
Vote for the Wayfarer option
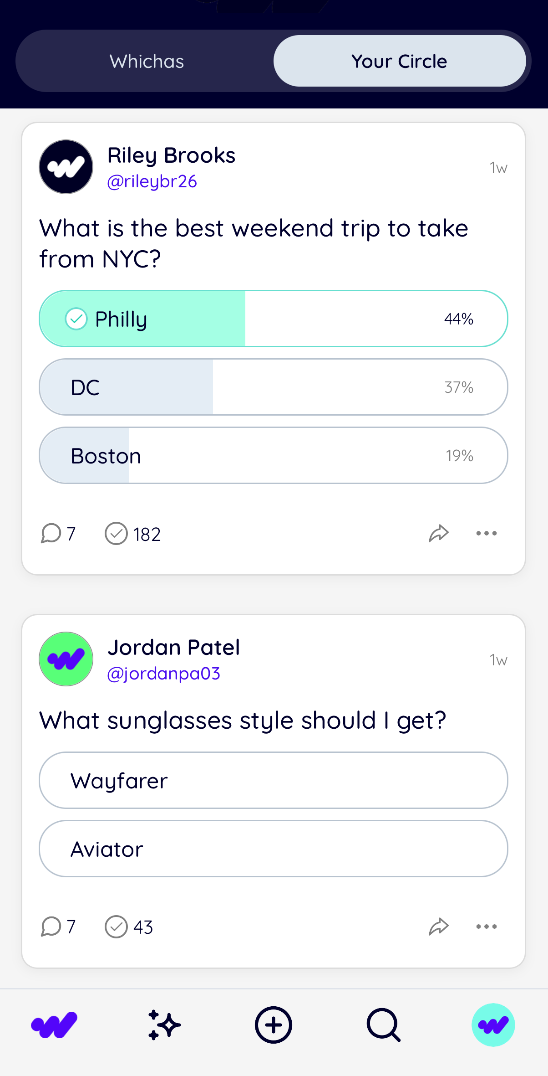(273, 780)
